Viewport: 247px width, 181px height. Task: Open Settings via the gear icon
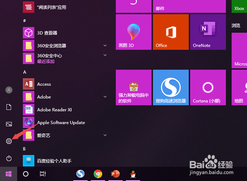point(9,141)
